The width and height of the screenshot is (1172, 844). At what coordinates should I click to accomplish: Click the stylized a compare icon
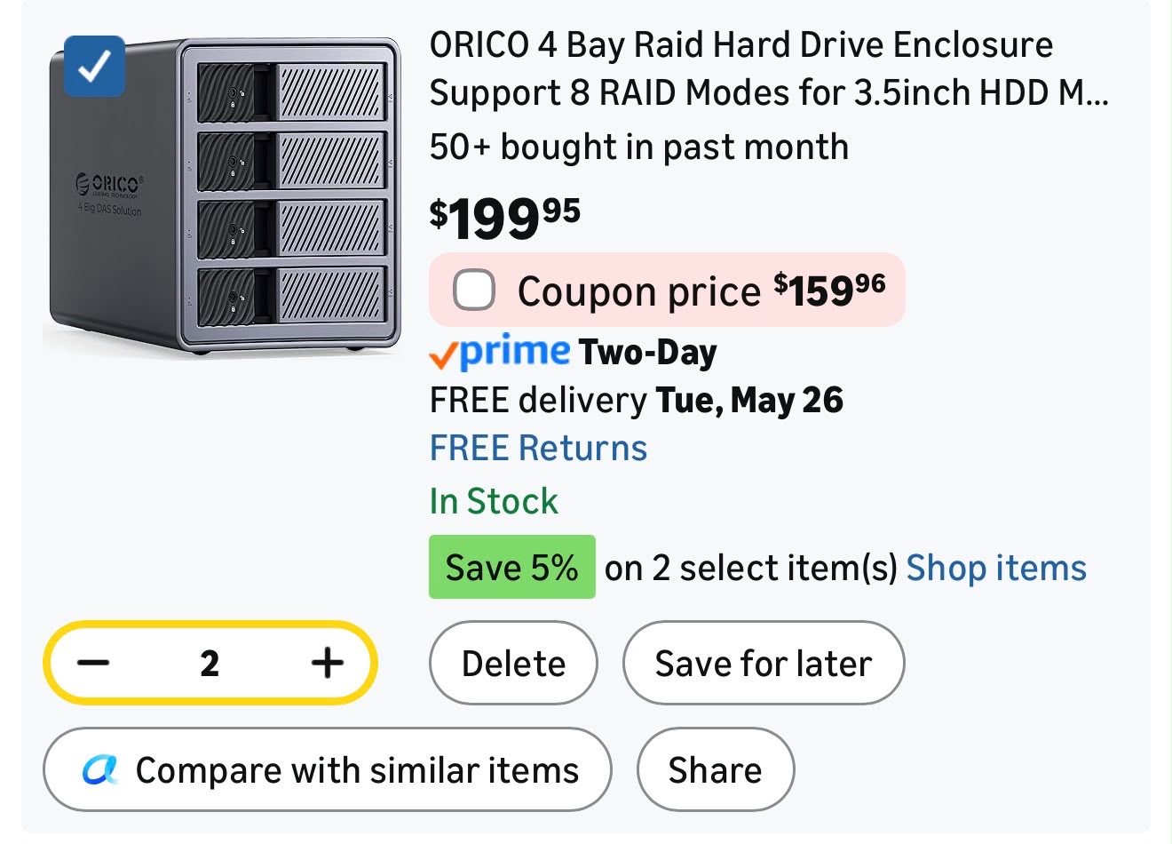pyautogui.click(x=100, y=769)
